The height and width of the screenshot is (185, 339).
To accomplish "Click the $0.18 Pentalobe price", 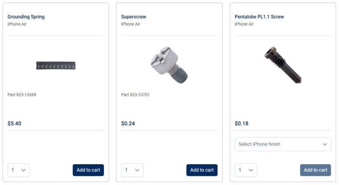I will click(x=241, y=123).
